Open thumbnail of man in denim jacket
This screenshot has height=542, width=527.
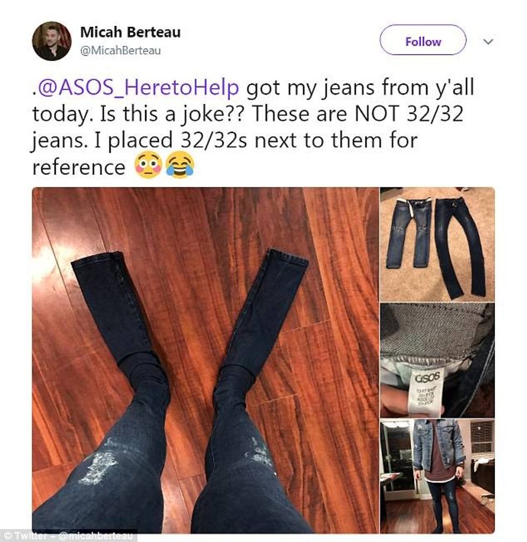tap(437, 476)
